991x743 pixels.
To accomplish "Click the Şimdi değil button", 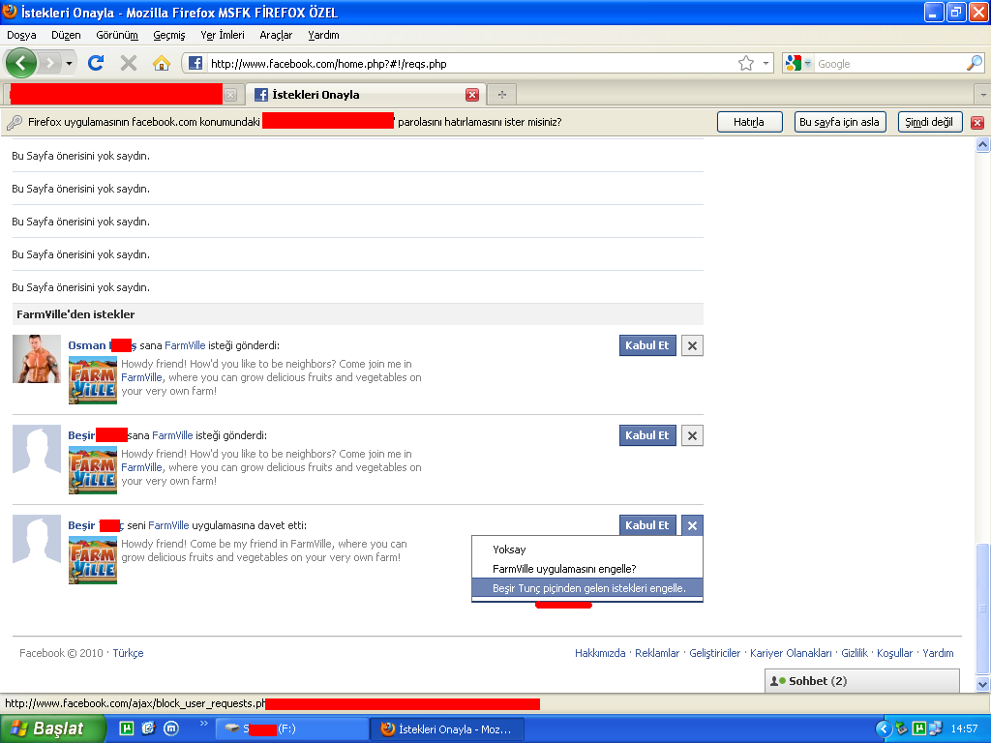I will (x=929, y=122).
